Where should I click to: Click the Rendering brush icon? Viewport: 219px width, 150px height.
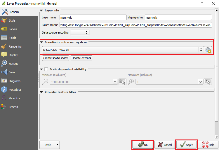[x=4, y=46]
